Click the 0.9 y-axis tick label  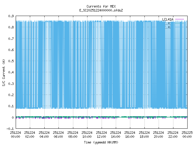tap(11, 16)
